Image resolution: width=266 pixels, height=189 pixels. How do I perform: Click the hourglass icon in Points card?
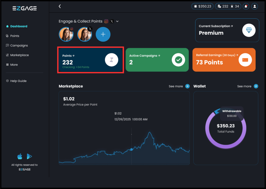[x=111, y=60]
